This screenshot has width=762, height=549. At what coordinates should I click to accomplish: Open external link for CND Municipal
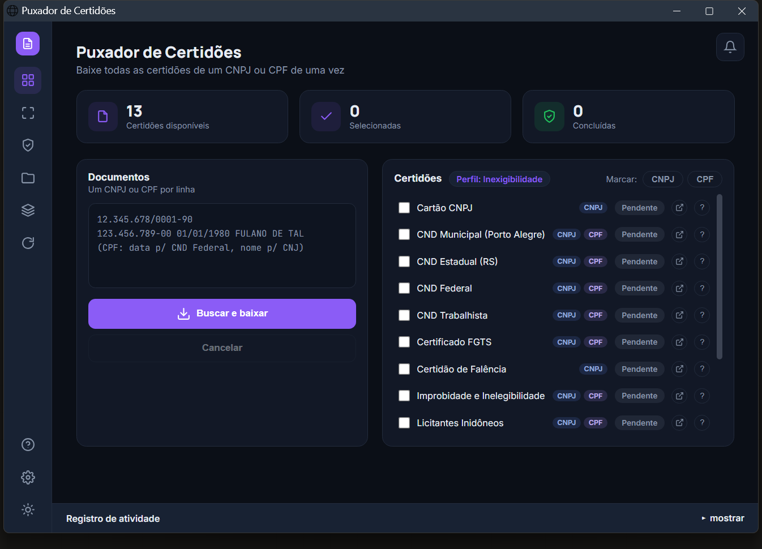coord(679,234)
